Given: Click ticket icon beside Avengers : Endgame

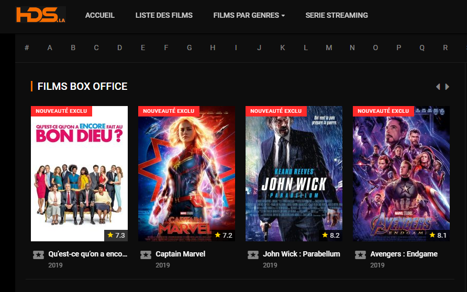Looking at the screenshot, I should point(360,255).
